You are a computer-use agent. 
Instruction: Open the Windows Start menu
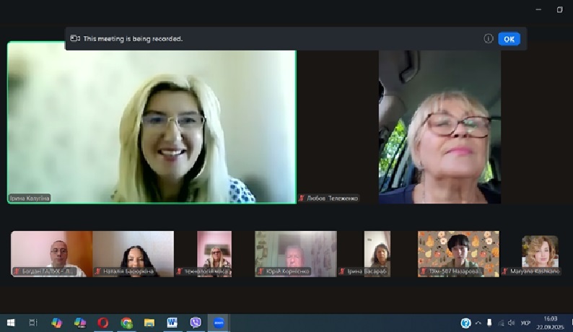tap(11, 323)
